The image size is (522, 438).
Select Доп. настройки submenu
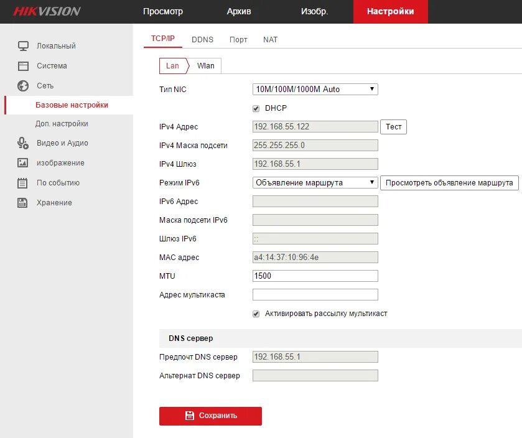point(62,124)
